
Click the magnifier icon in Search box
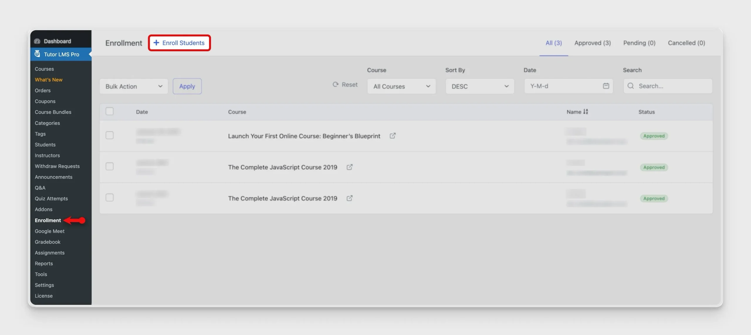click(x=630, y=86)
